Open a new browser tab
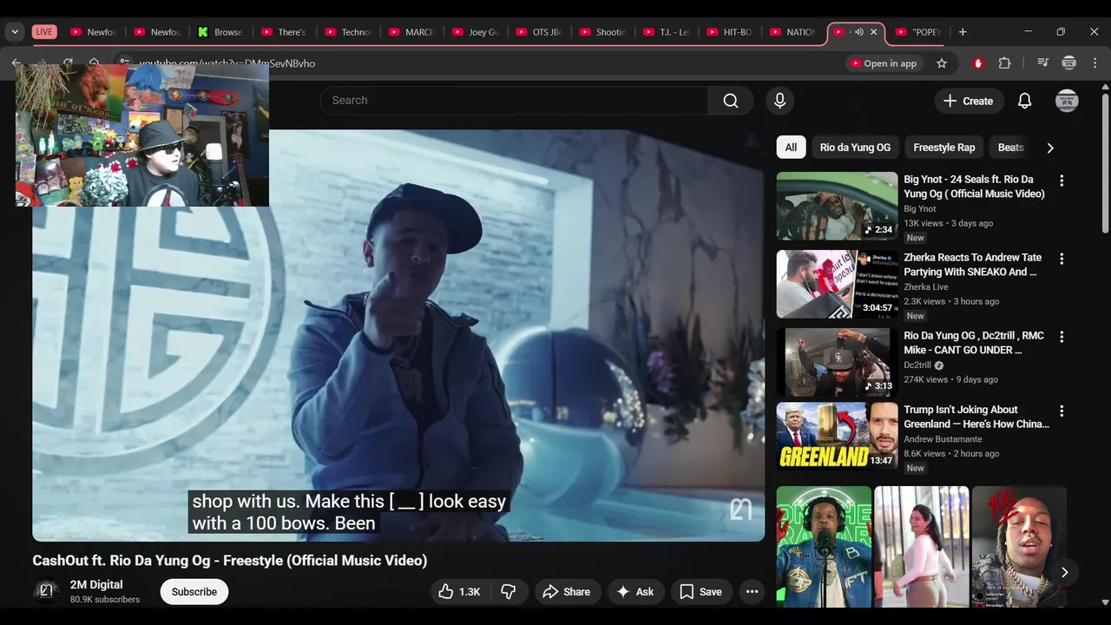The height and width of the screenshot is (625, 1111). point(963,32)
